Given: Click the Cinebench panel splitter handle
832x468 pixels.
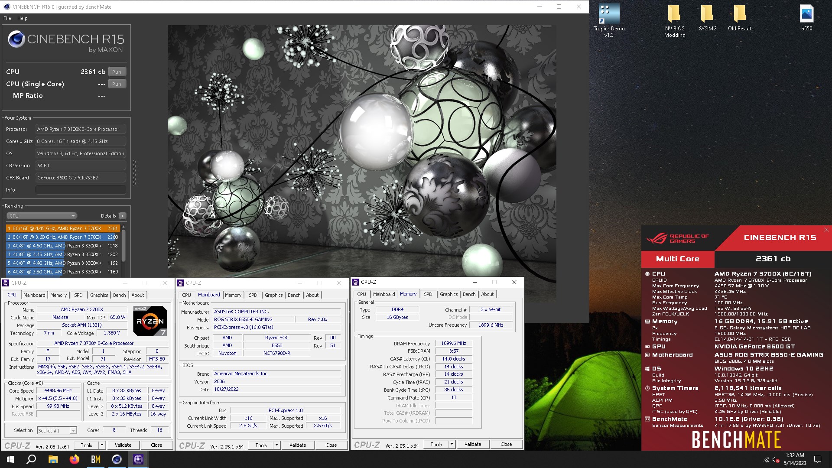Looking at the screenshot, I should pyautogui.click(x=134, y=173).
